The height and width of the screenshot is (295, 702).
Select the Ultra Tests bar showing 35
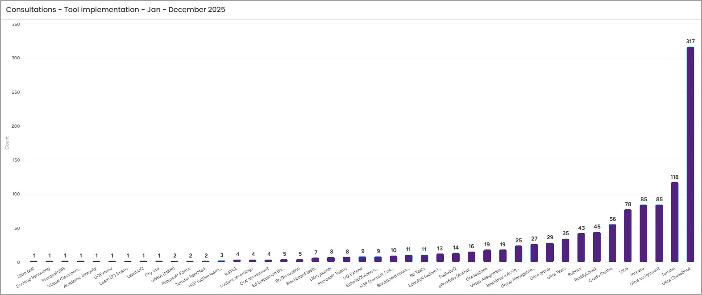(565, 250)
